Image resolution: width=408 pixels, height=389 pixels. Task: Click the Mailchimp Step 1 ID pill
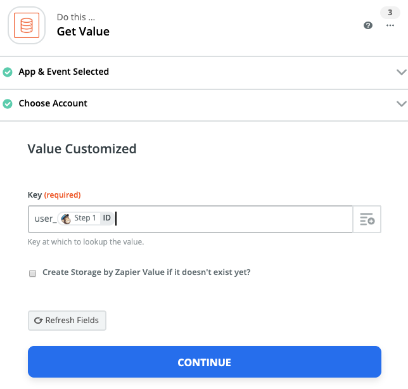click(86, 219)
